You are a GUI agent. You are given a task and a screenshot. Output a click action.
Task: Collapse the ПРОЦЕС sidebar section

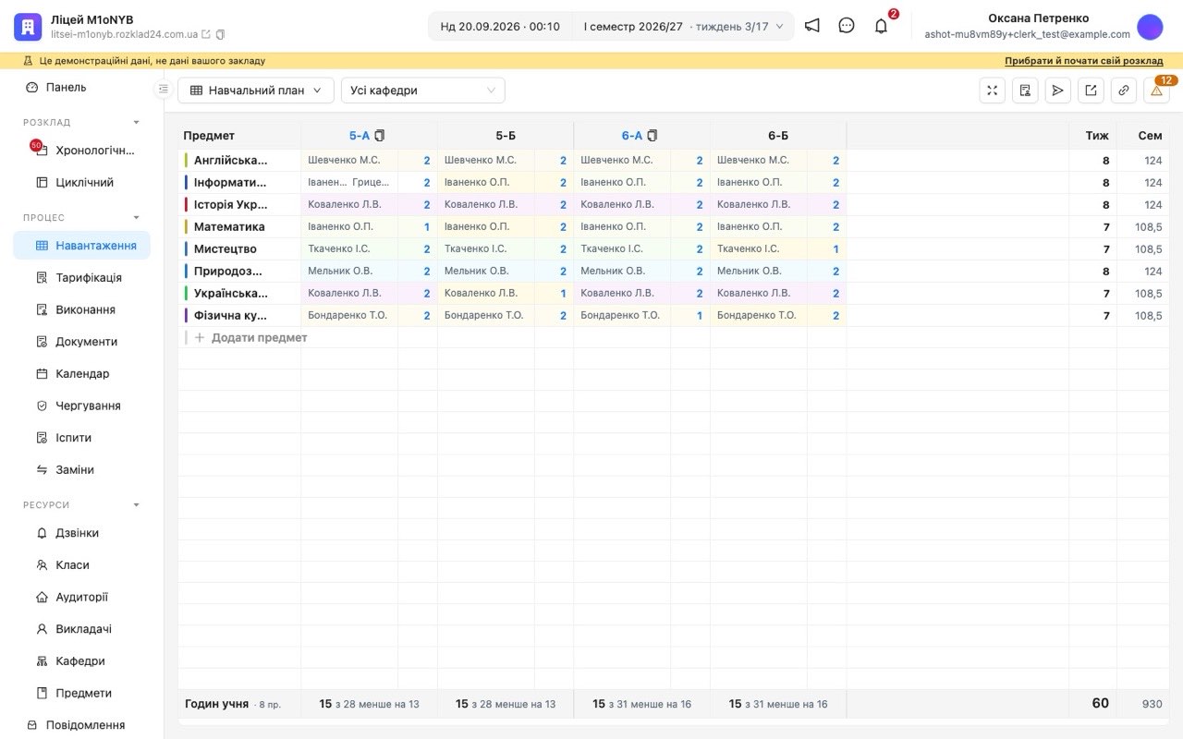pos(137,217)
